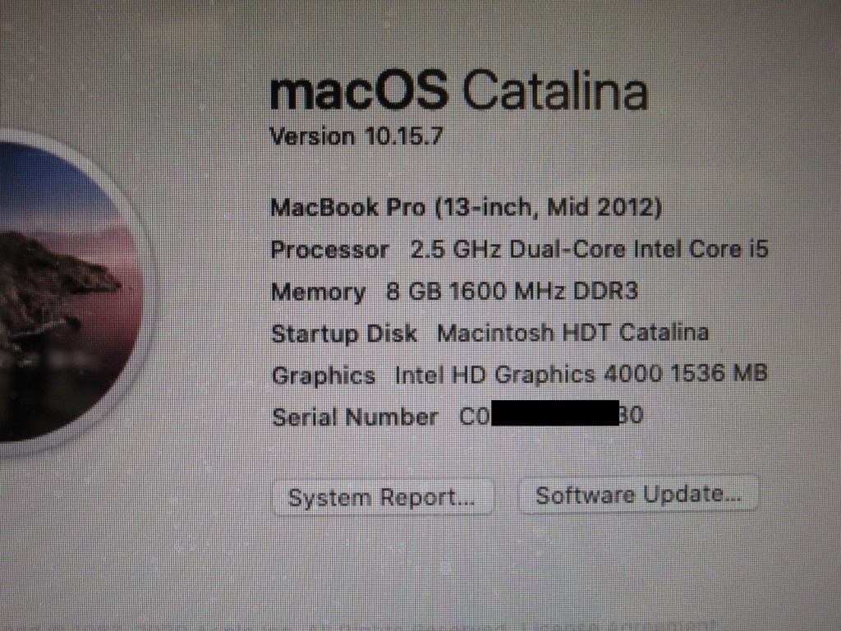Select the 2.5 GHz Dual-Core Intel Core i5 text
Screen dimensions: 841x631
point(589,249)
